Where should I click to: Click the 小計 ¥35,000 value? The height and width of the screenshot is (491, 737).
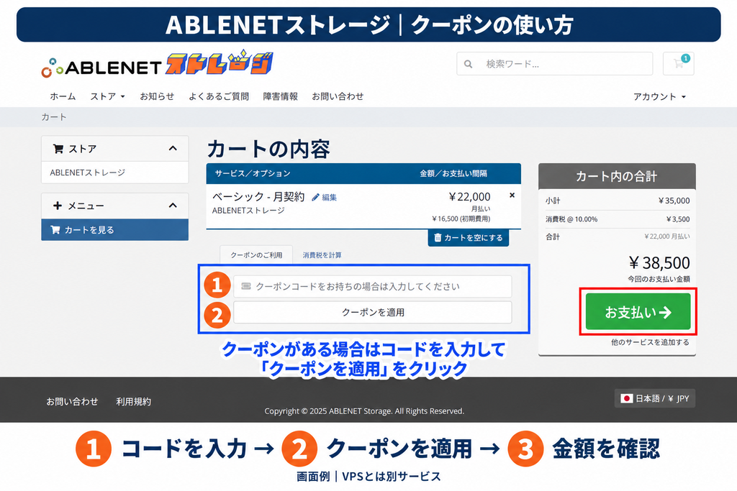(674, 201)
